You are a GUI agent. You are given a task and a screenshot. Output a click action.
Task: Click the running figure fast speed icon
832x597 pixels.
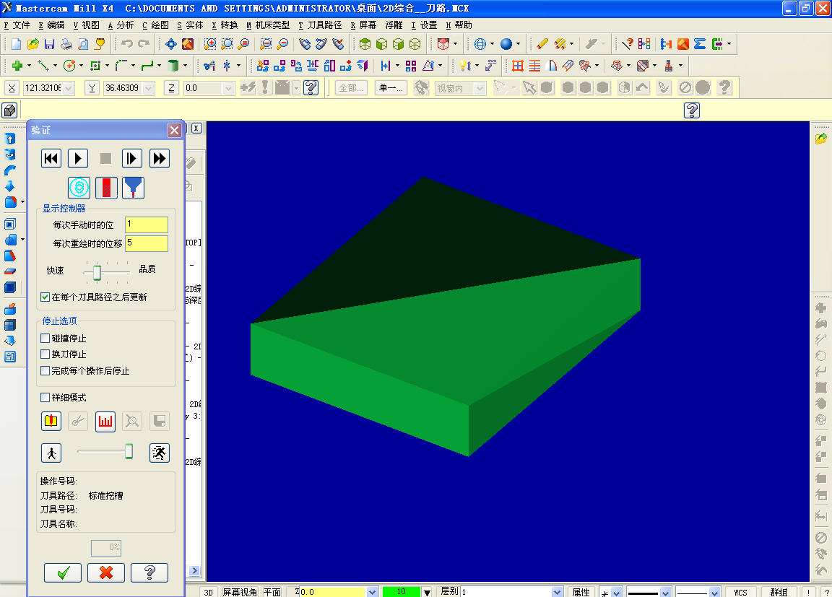tap(159, 453)
